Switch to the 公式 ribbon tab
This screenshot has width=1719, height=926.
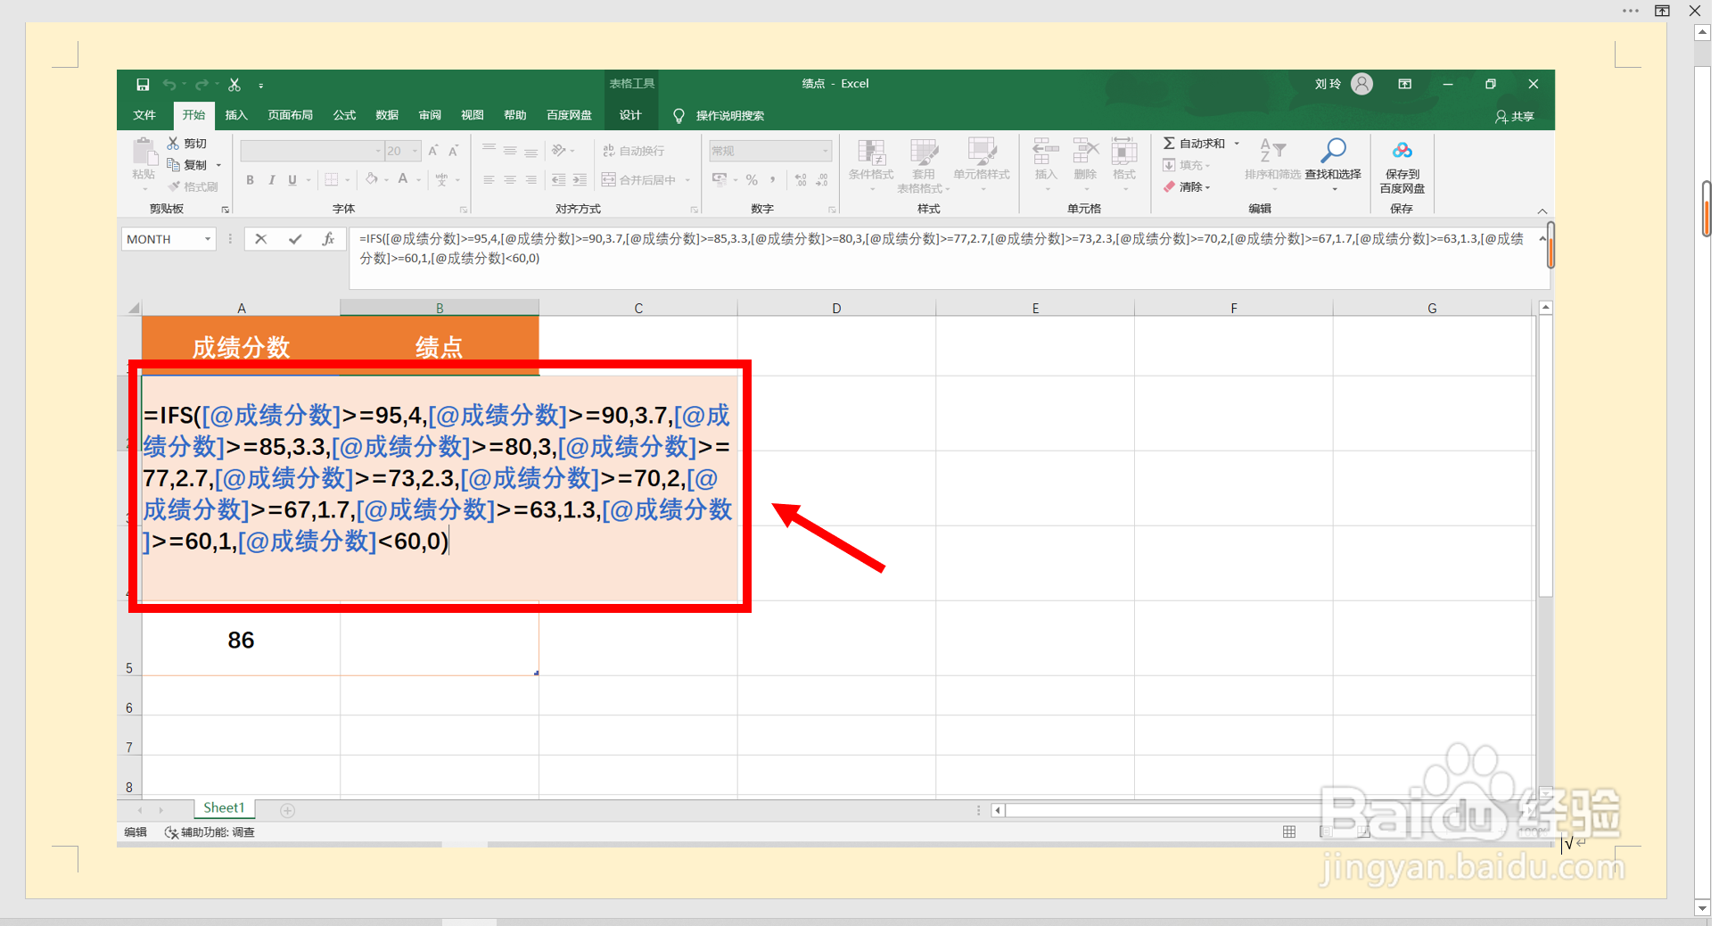[344, 115]
